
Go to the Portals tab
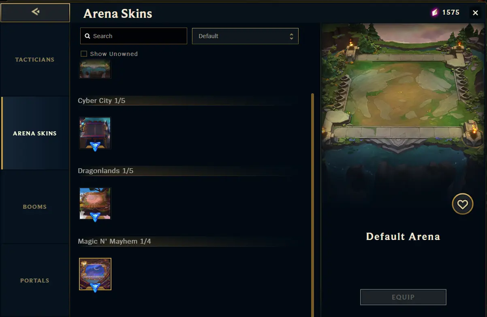point(35,281)
